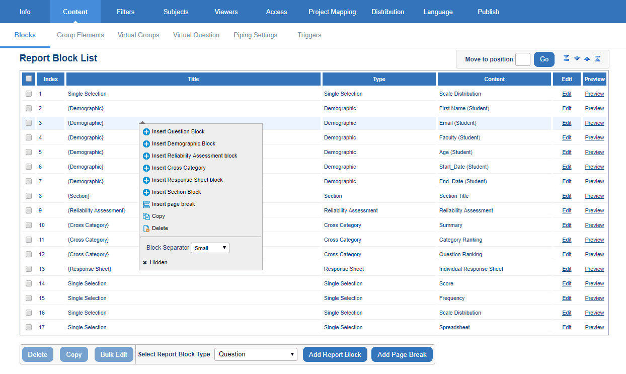Click Edit link for Spreadsheet row
Image resolution: width=626 pixels, height=374 pixels.
pos(567,327)
